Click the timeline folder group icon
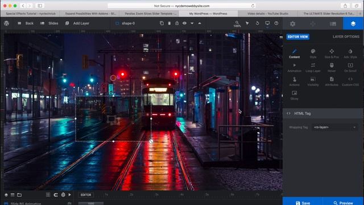Viewport: 364px width, 205px height. pos(19,195)
